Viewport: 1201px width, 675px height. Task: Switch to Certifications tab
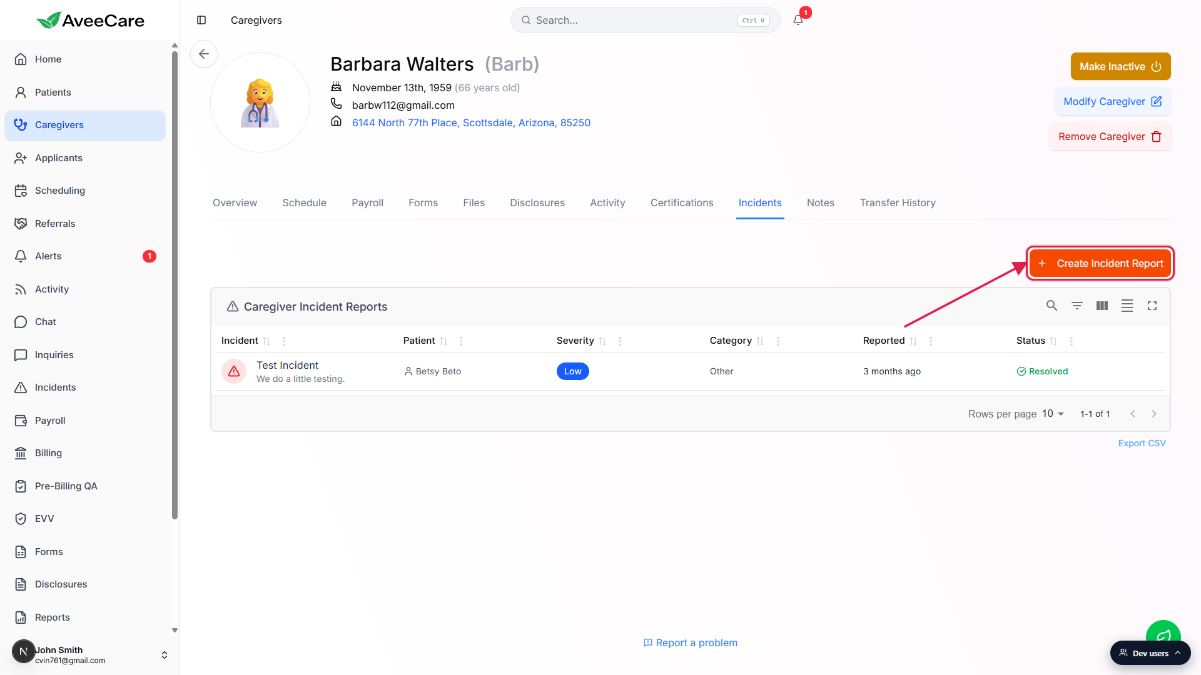coord(682,203)
